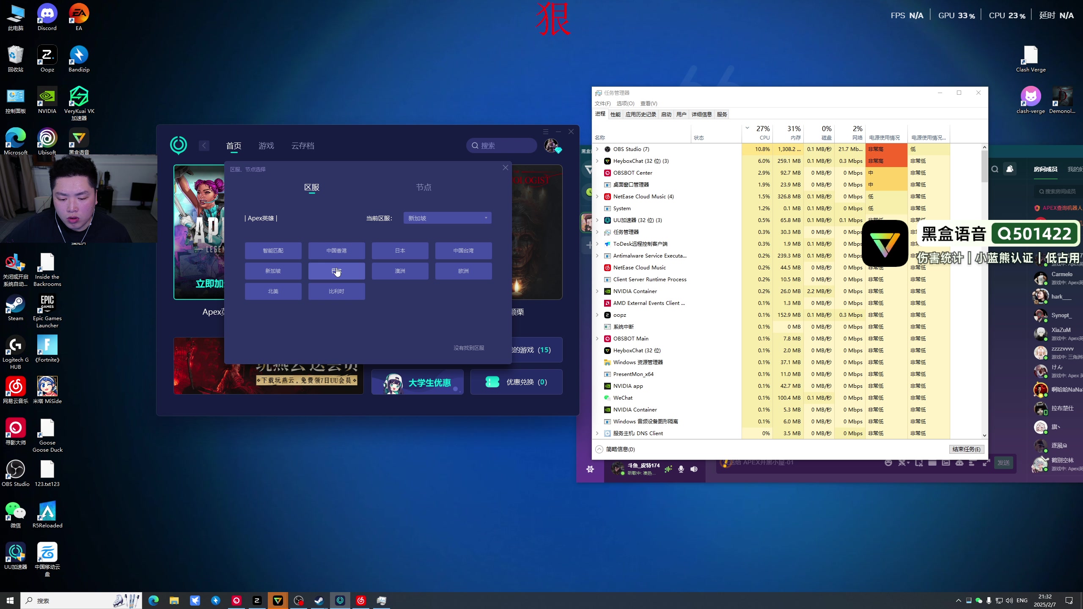
Task: Expand OBS Studio (7) process row
Action: point(597,149)
